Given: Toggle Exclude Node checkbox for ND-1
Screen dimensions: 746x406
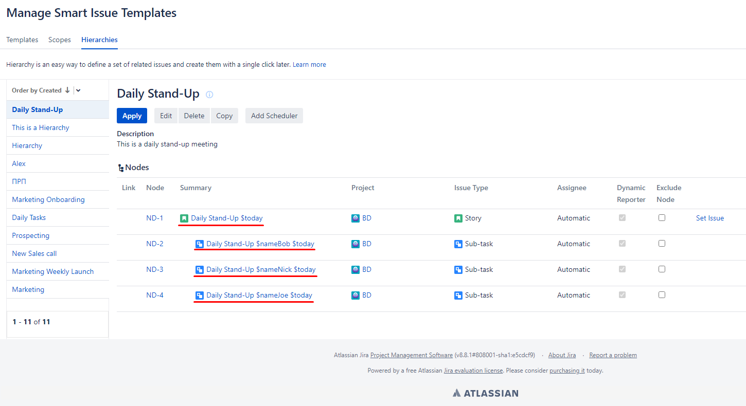Looking at the screenshot, I should 662,218.
